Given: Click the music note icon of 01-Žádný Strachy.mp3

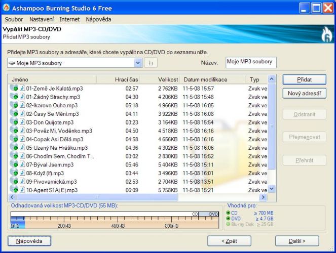Looking at the screenshot, I should pos(22,97).
